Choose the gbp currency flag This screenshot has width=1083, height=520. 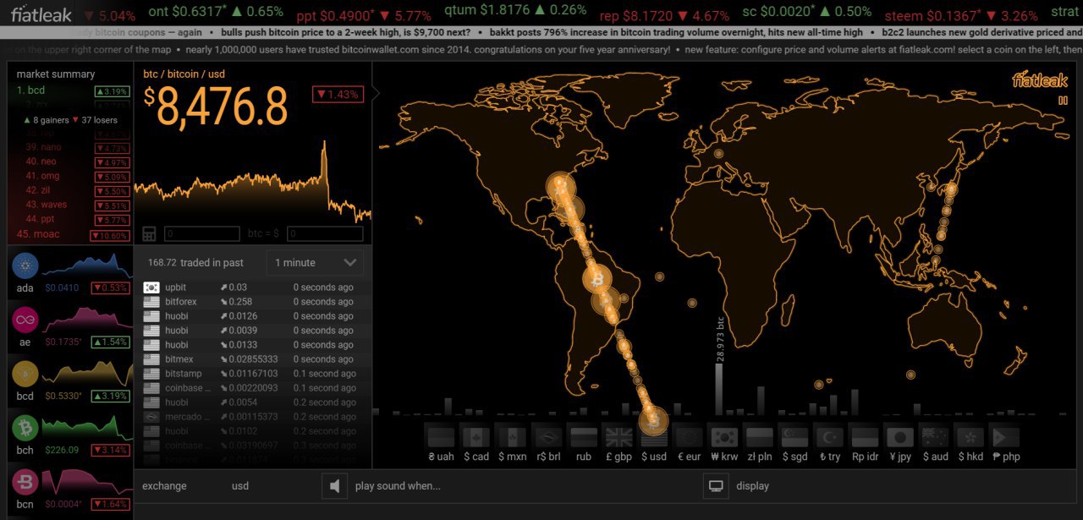[x=619, y=437]
